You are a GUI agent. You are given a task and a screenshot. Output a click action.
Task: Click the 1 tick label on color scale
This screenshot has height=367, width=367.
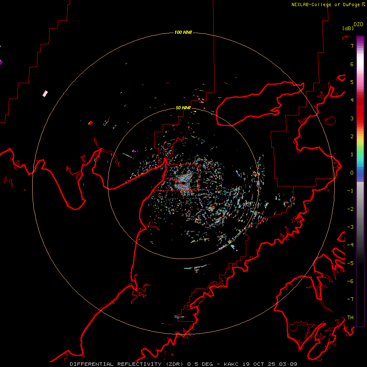pyautogui.click(x=352, y=155)
